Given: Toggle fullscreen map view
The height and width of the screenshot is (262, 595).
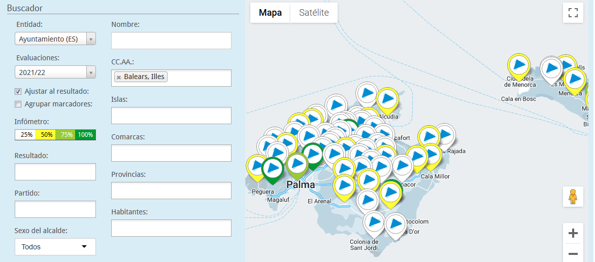Looking at the screenshot, I should (x=573, y=13).
